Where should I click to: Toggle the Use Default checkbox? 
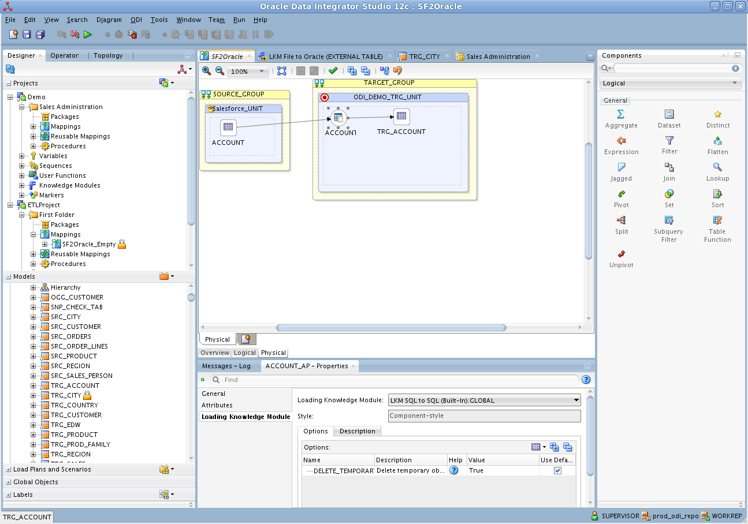pos(557,471)
